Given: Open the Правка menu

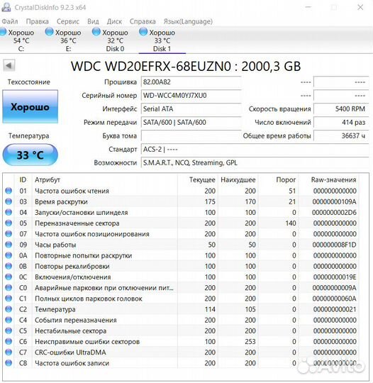Looking at the screenshot, I should point(37,21).
